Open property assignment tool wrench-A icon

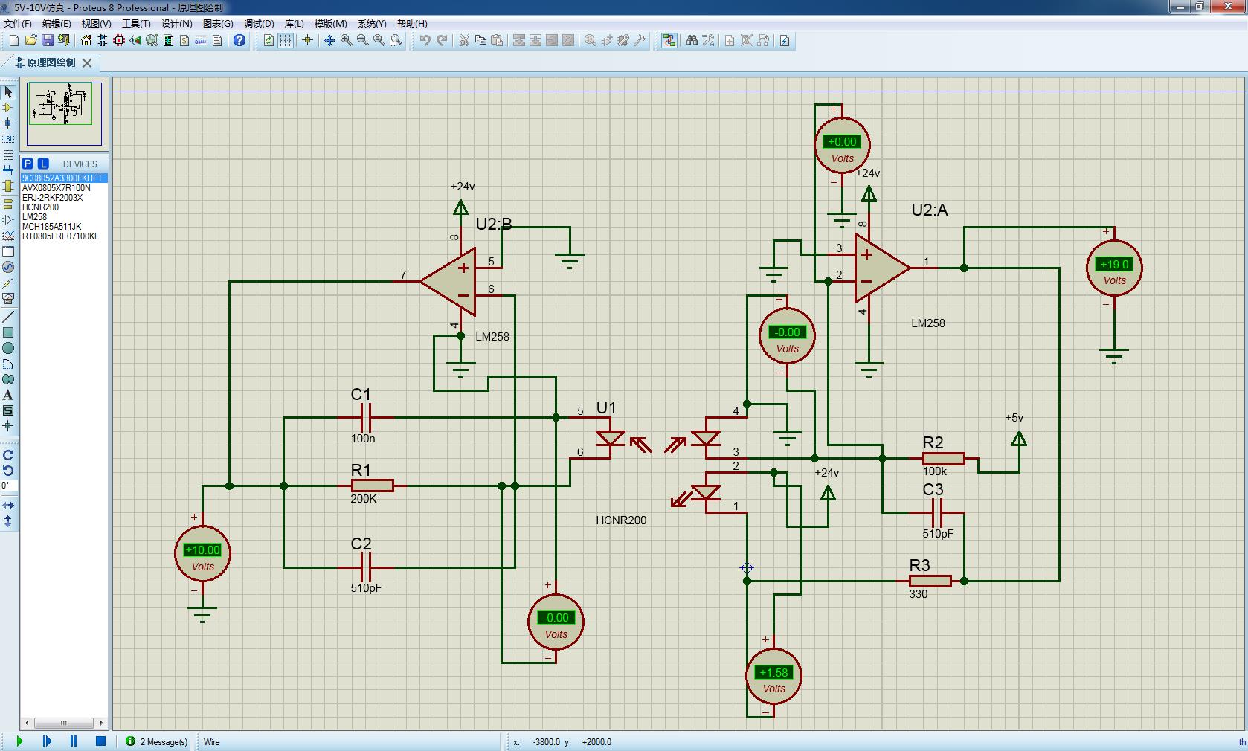708,40
